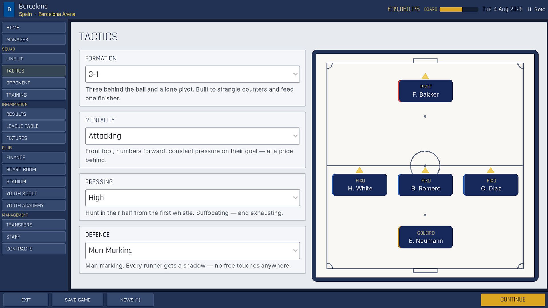548x308 pixels.
Task: Click the Save Game button
Action: click(x=77, y=300)
